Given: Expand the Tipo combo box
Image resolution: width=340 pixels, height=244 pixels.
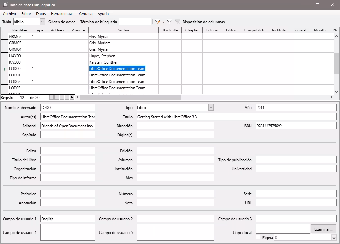Looking at the screenshot, I should pos(211,108).
